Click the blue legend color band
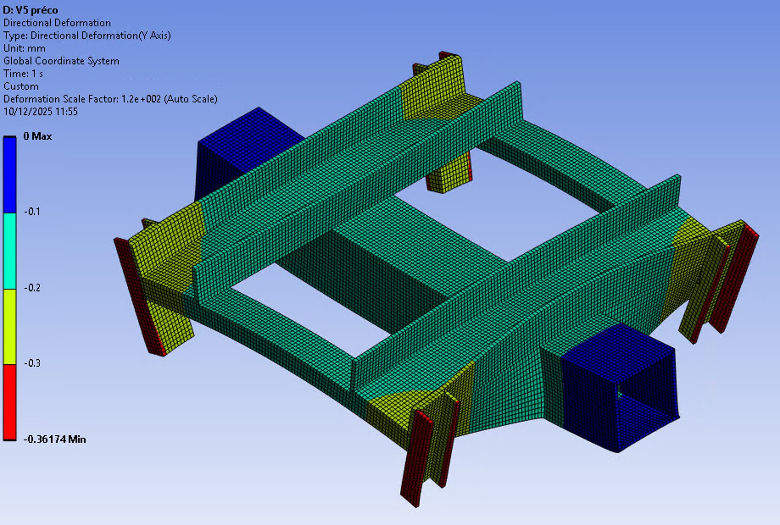The height and width of the screenshot is (525, 780). tap(10, 175)
